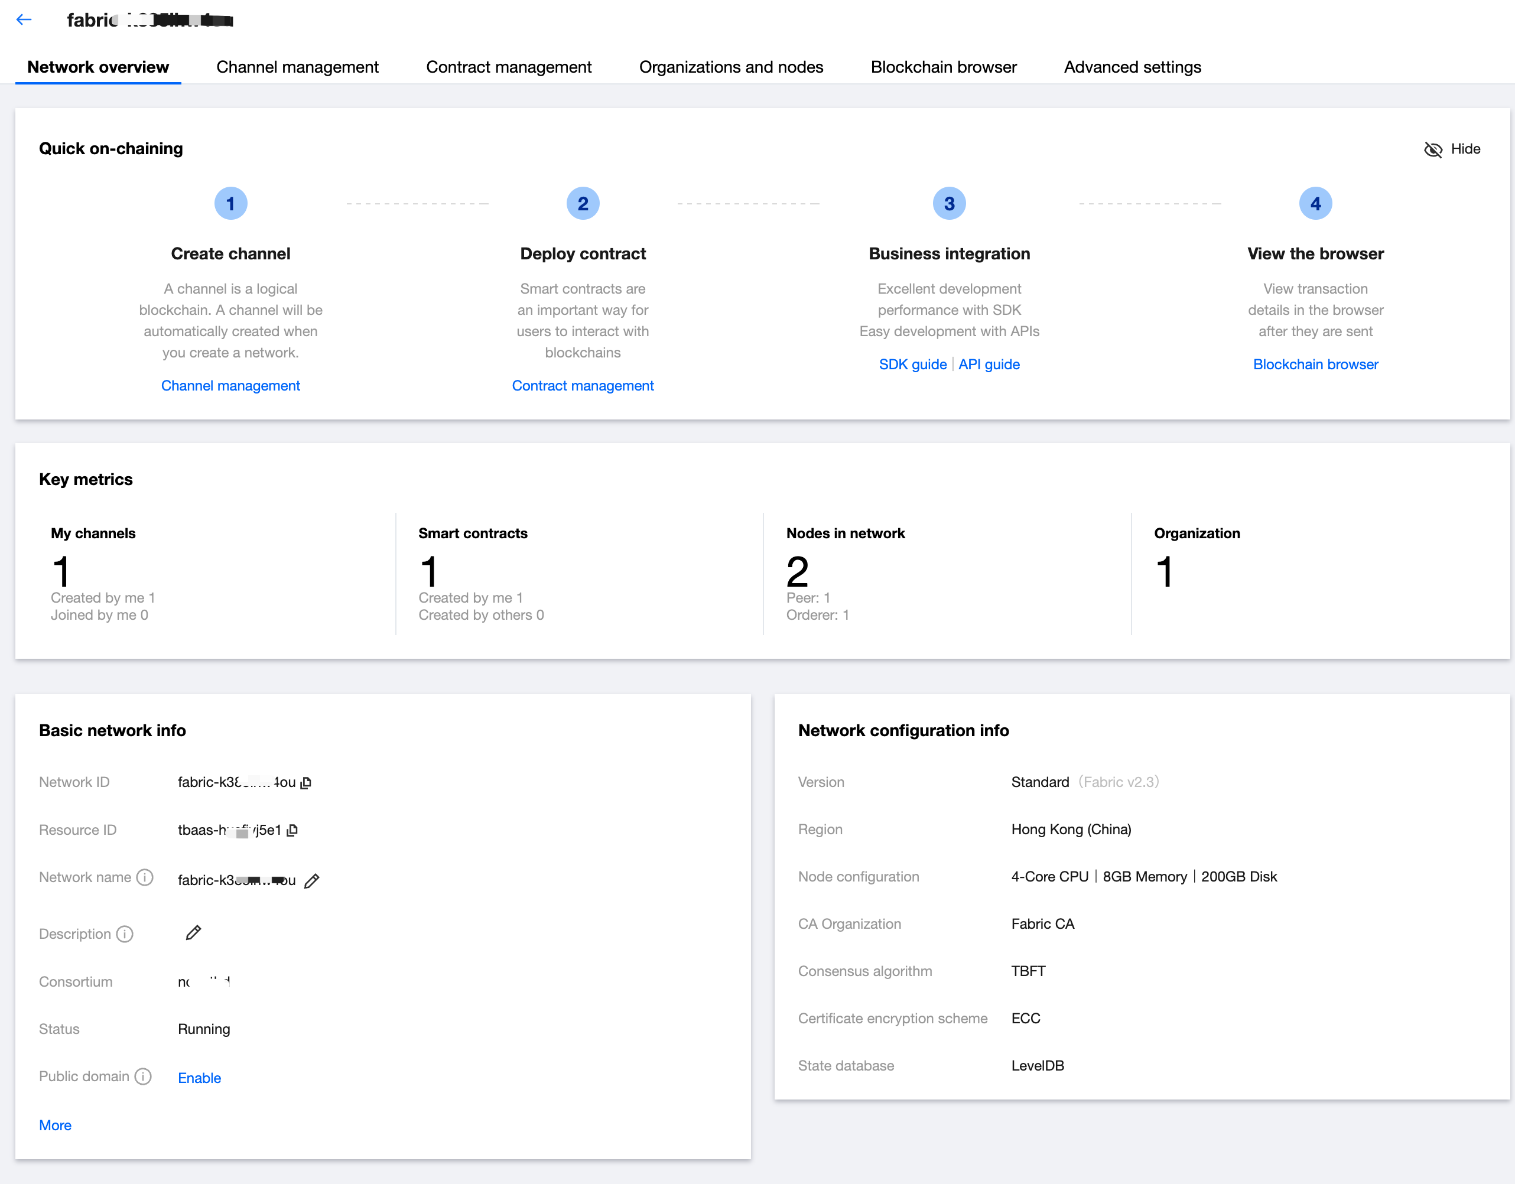Click the back arrow icon
1515x1184 pixels.
[24, 20]
